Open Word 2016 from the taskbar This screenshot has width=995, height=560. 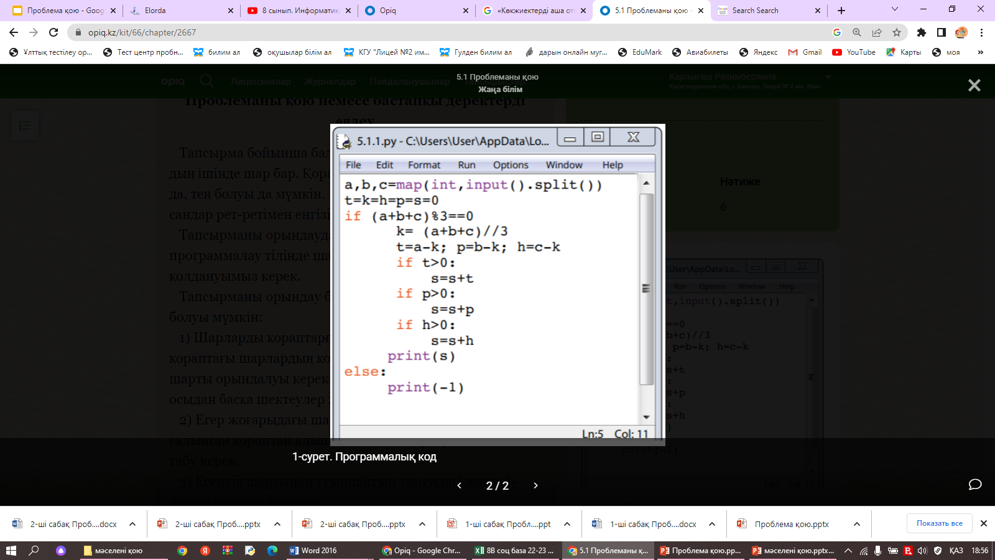[313, 551]
